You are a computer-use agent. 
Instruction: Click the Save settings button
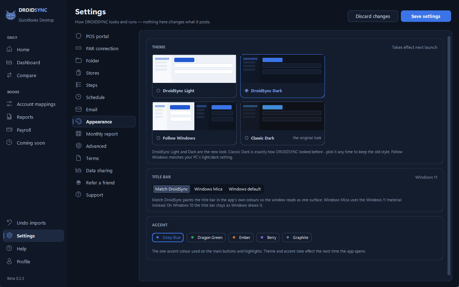point(426,16)
